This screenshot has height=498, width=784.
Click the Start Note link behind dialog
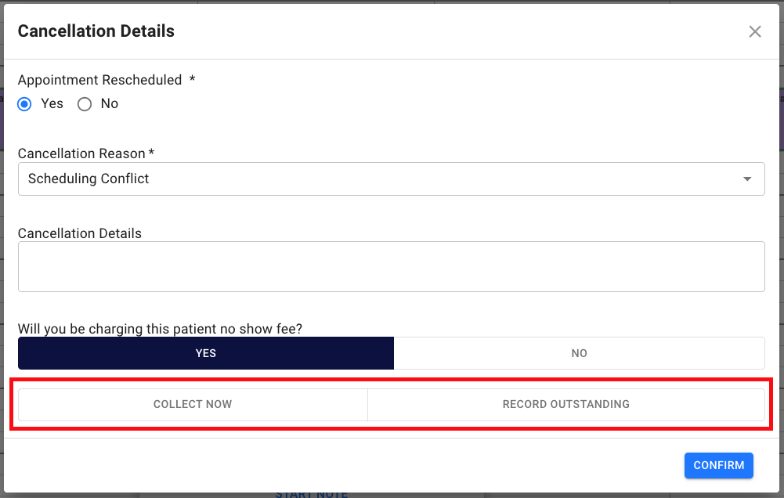point(312,494)
